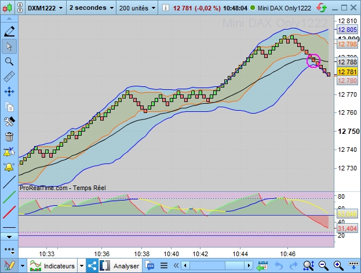Click the 12 788 moving average price label
This screenshot has width=361, height=273.
click(x=348, y=62)
